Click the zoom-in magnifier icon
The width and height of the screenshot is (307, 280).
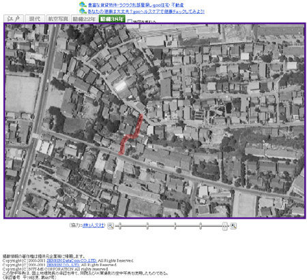tap(233, 226)
